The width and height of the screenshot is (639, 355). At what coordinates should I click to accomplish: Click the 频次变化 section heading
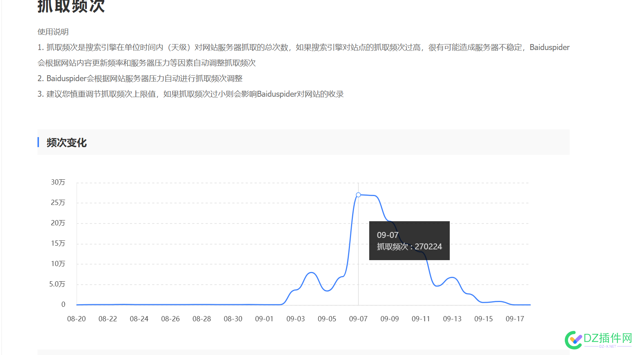(67, 143)
